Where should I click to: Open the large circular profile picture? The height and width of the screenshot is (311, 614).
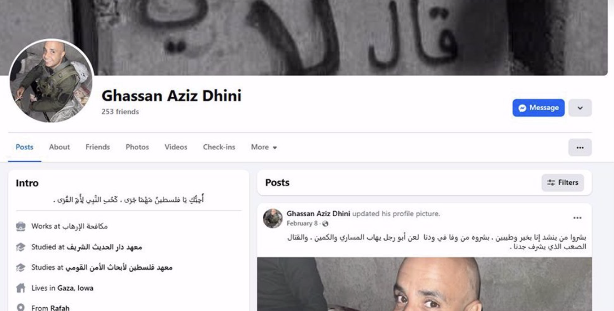[x=51, y=81]
